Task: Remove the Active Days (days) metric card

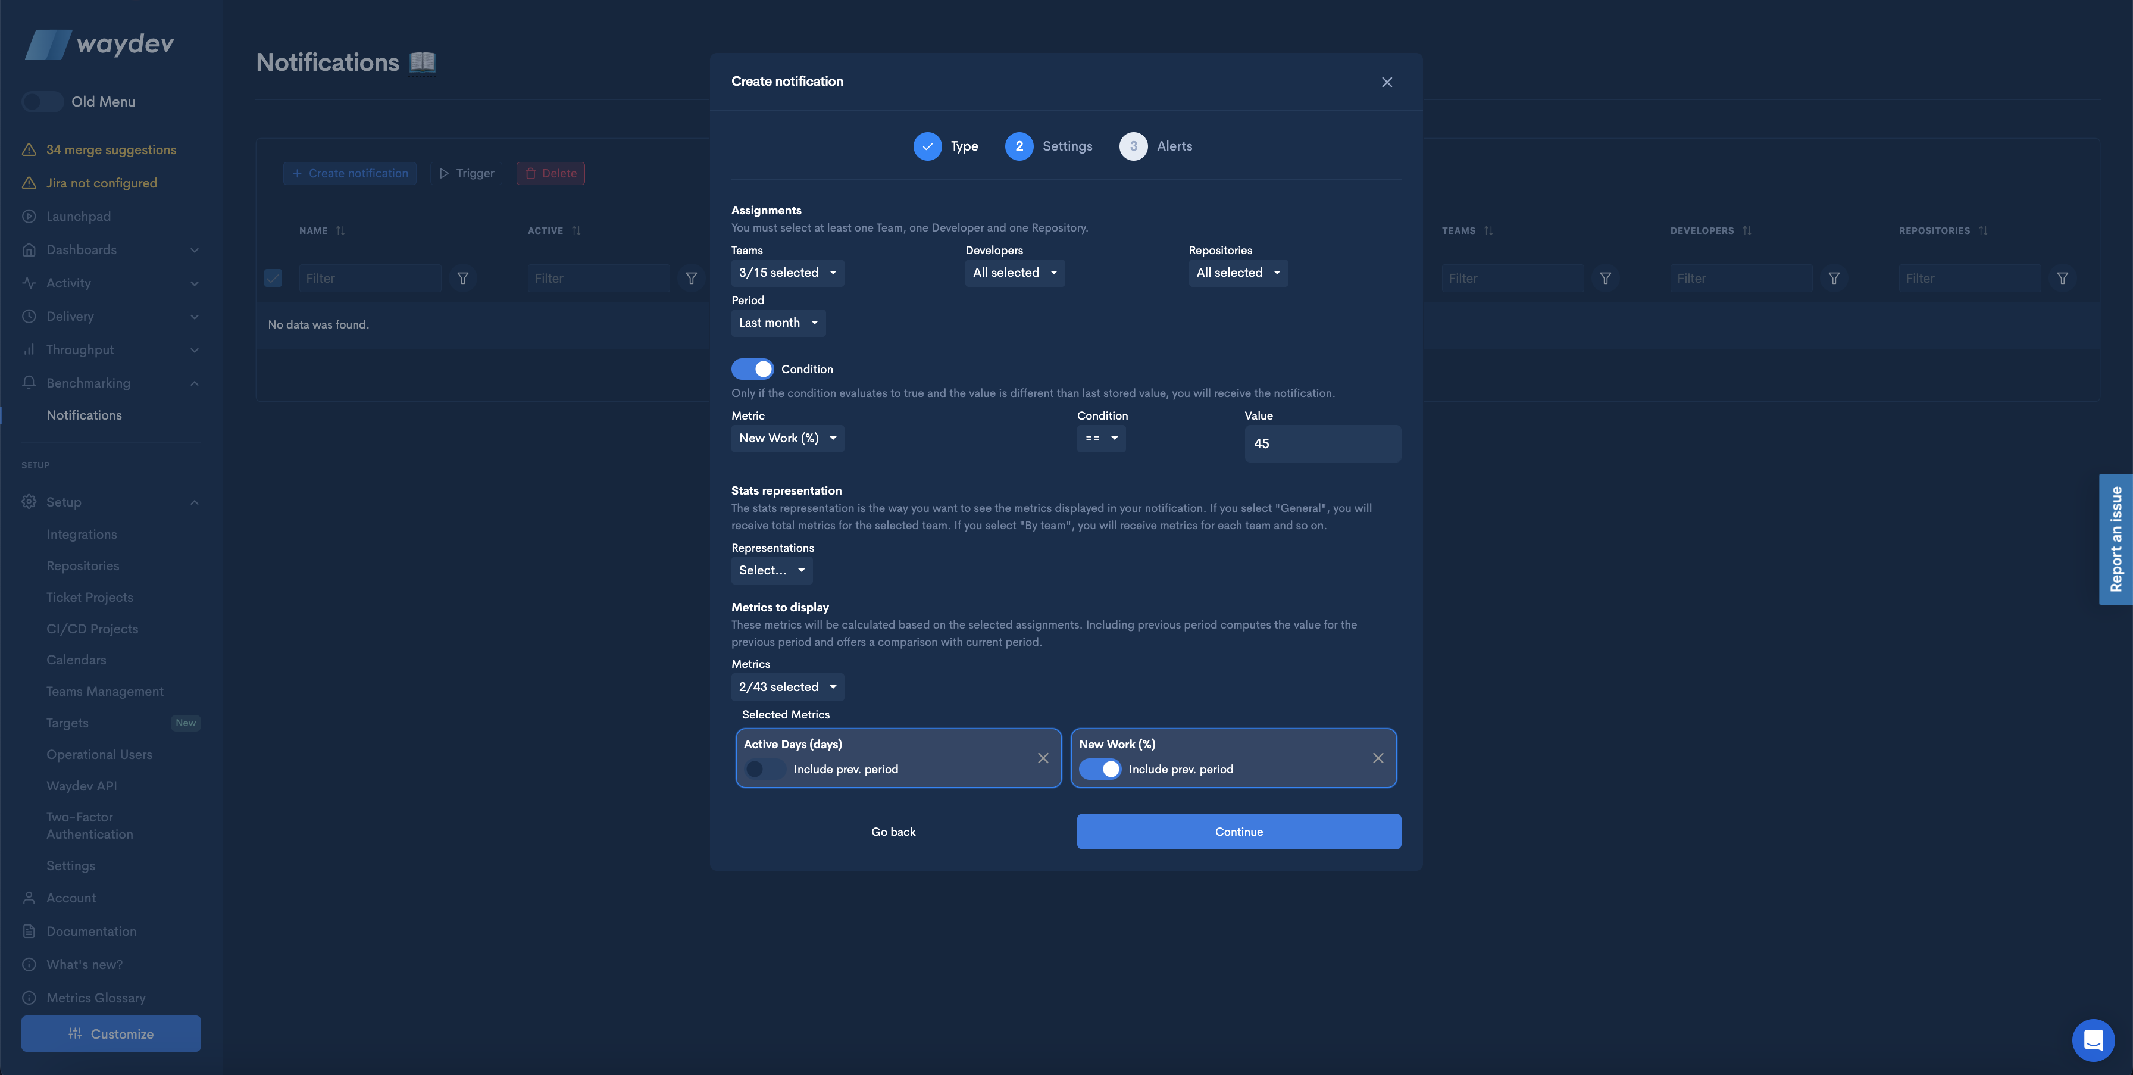Action: tap(1043, 758)
